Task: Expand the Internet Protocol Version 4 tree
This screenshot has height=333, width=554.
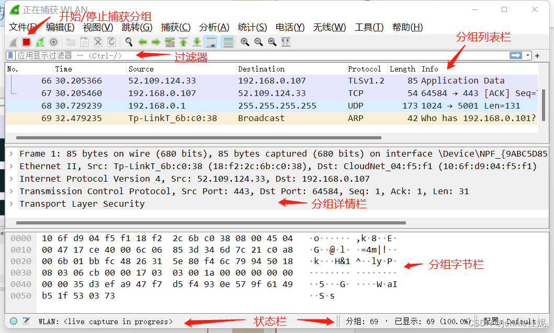Action: click(12, 179)
